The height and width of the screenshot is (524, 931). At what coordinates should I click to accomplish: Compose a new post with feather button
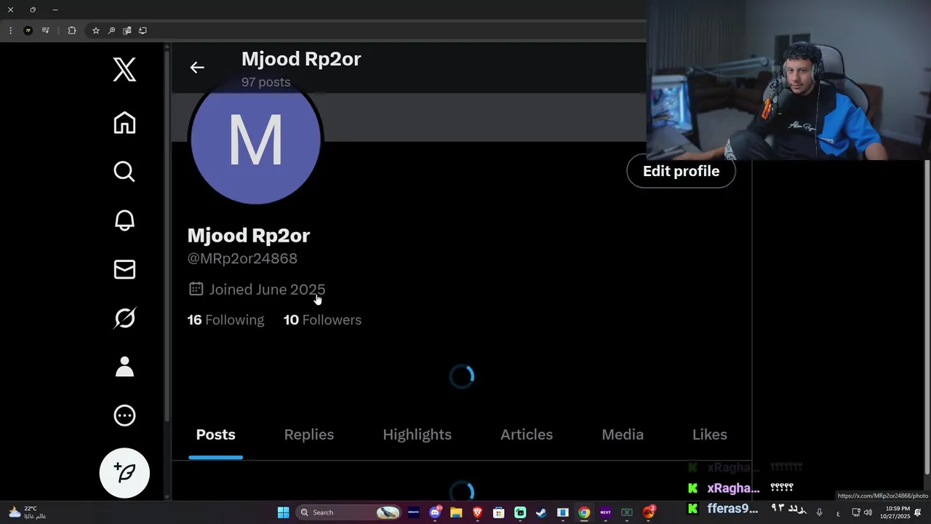(124, 473)
